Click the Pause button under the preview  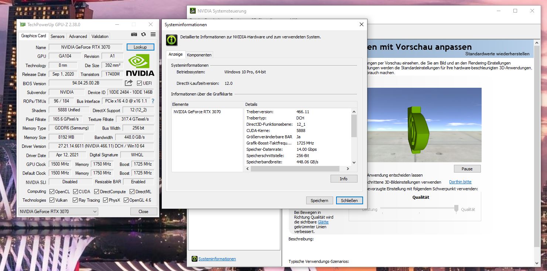point(467,168)
